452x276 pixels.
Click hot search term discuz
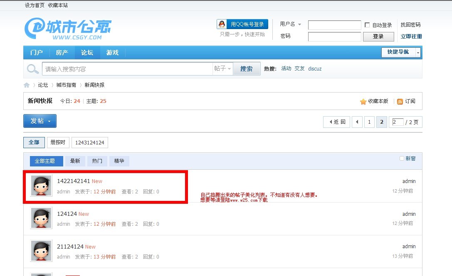315,69
